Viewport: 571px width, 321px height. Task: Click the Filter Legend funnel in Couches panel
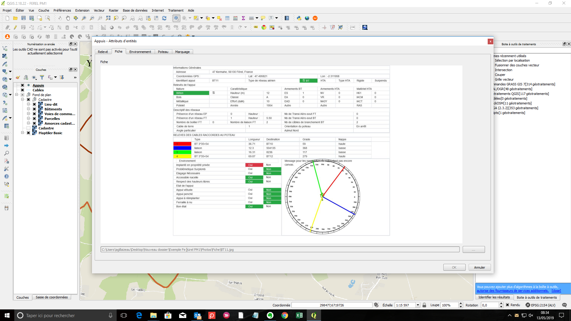pos(42,77)
